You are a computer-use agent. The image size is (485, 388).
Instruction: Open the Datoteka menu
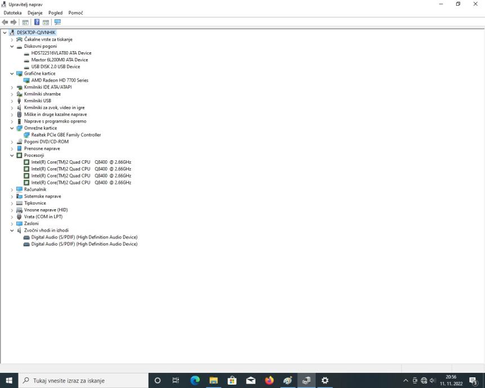[13, 13]
